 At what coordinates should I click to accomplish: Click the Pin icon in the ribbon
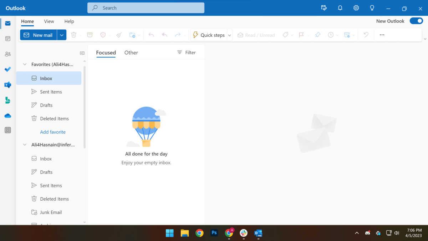(317, 35)
